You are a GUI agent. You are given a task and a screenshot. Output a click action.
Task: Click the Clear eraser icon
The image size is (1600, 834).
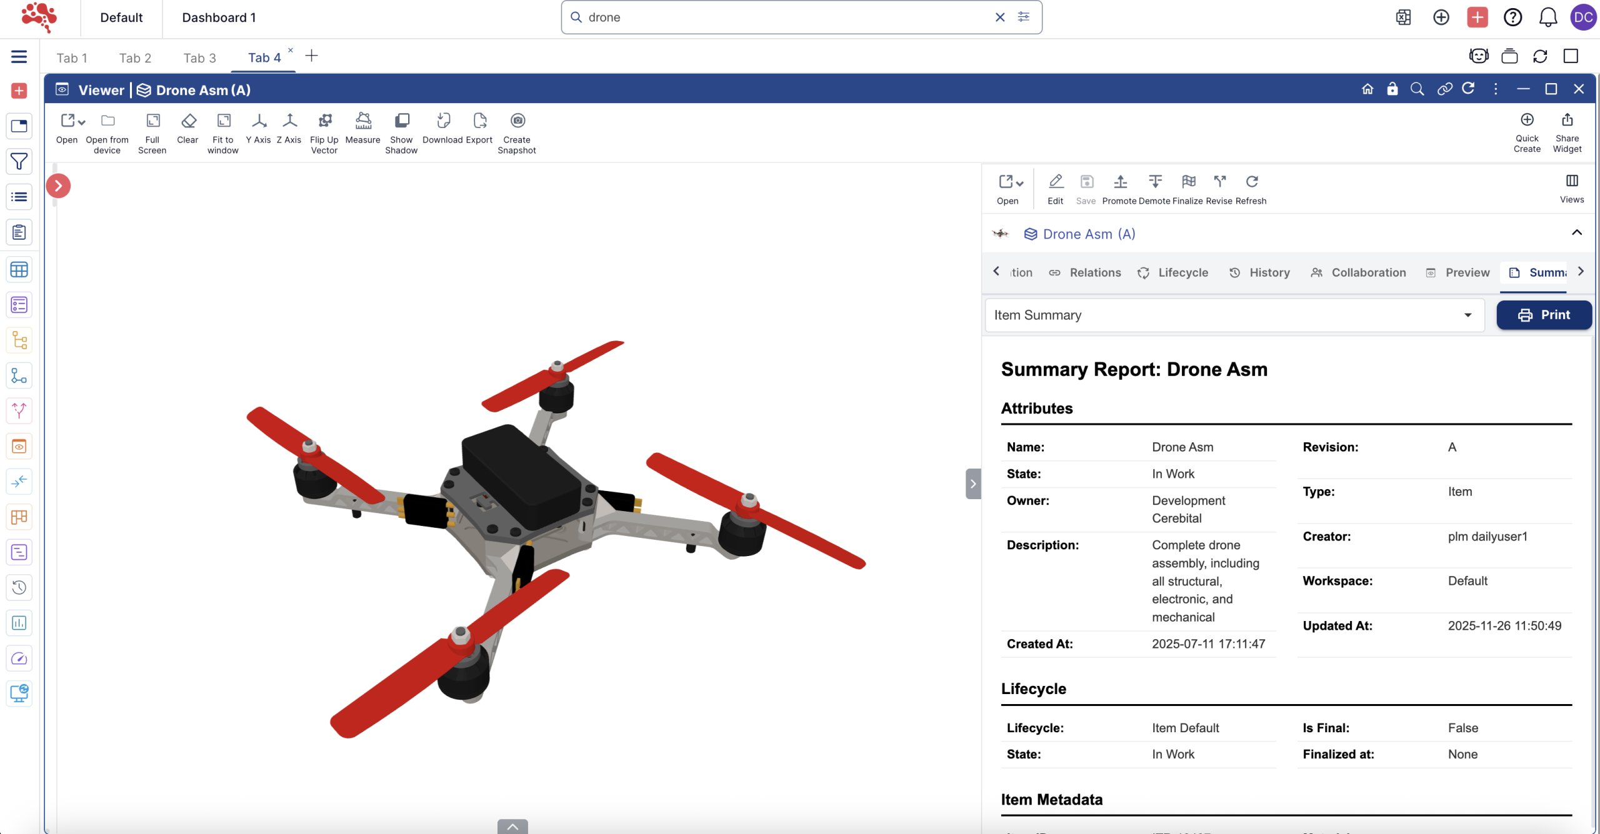coord(188,121)
